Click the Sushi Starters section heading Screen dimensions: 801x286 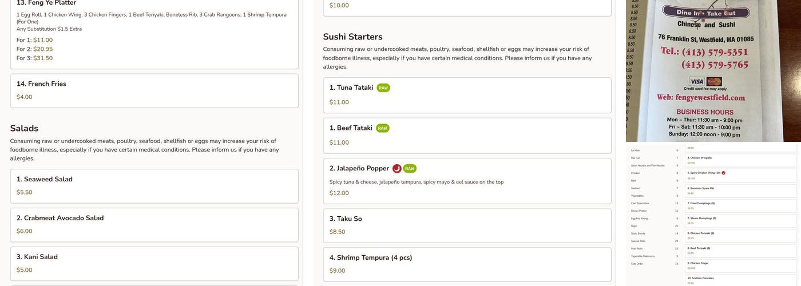[352, 37]
